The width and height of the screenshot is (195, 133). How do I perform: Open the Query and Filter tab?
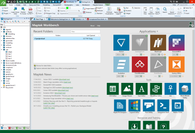34,5
